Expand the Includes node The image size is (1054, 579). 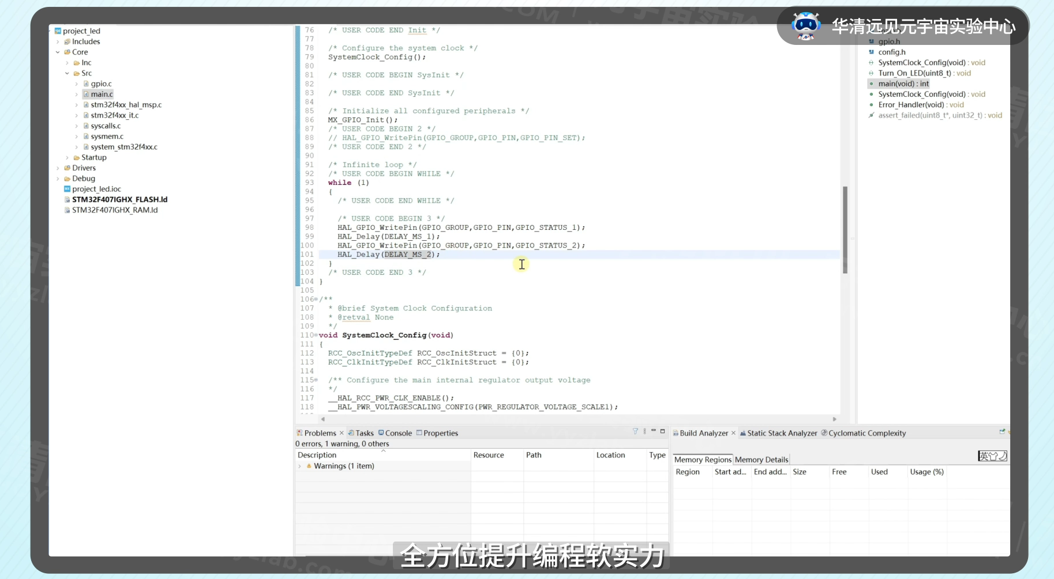click(58, 41)
